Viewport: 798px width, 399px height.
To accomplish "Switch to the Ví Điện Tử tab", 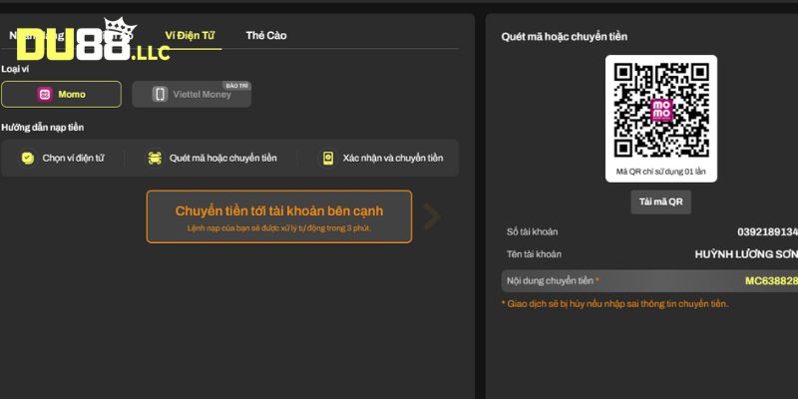I will pyautogui.click(x=190, y=36).
